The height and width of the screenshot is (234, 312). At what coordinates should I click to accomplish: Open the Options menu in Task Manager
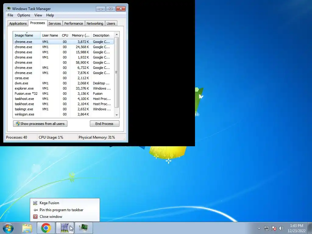(24, 15)
